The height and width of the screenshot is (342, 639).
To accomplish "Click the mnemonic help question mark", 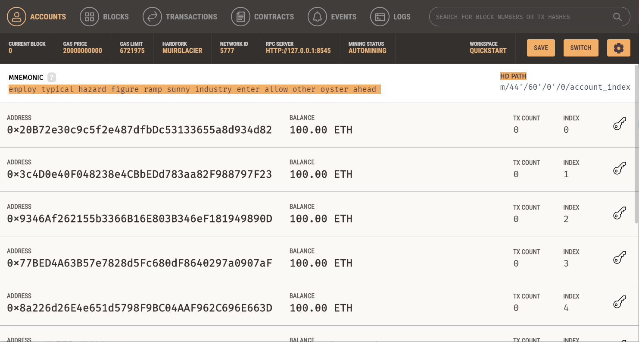I will [52, 78].
